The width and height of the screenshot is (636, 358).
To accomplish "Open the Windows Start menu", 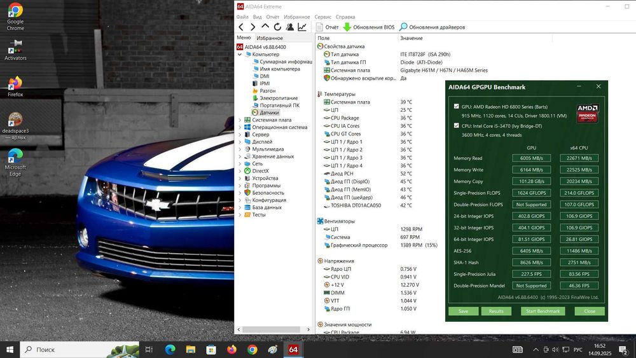I will click(x=10, y=350).
